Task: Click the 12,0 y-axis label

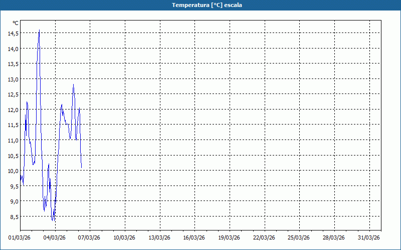Action: [13, 110]
